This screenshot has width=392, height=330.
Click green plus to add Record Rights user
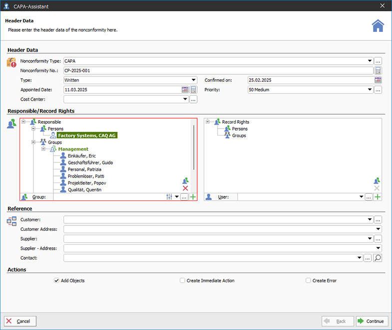pos(378,197)
